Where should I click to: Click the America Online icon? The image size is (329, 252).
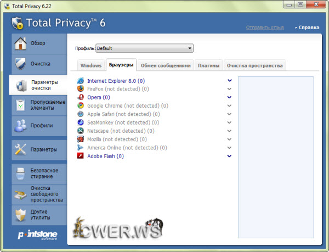point(81,148)
